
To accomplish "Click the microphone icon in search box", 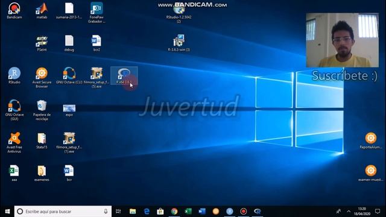I will [x=106, y=212].
